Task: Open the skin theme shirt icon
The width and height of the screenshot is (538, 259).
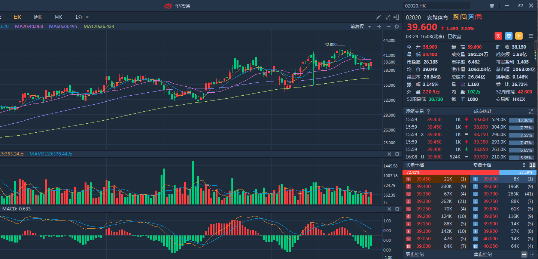Action: tap(492, 6)
